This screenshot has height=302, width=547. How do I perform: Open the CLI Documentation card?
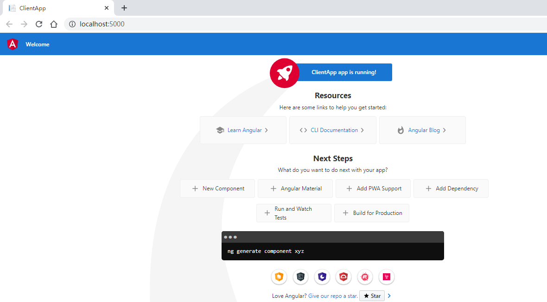click(333, 130)
